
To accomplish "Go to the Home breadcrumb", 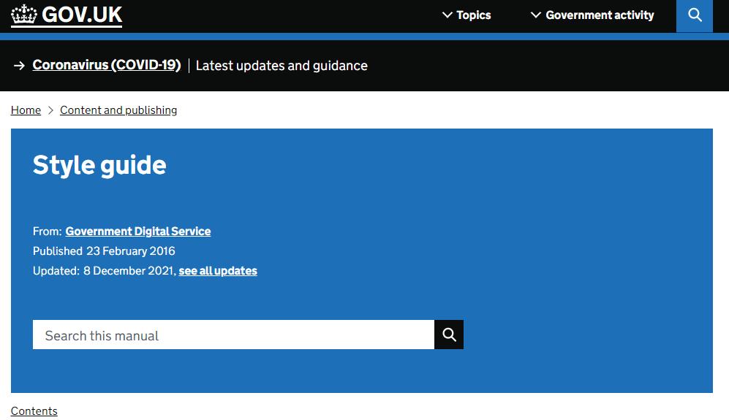I will click(x=26, y=110).
